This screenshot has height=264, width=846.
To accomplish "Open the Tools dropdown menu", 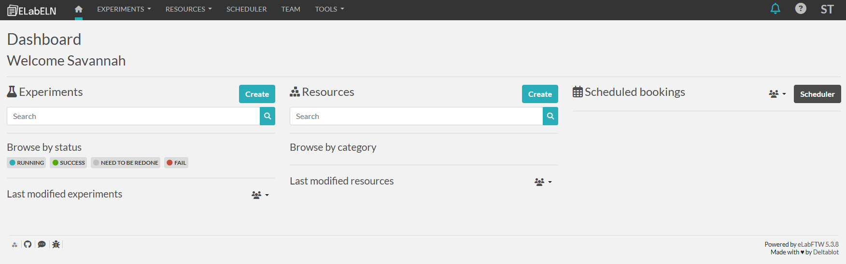I will point(329,9).
